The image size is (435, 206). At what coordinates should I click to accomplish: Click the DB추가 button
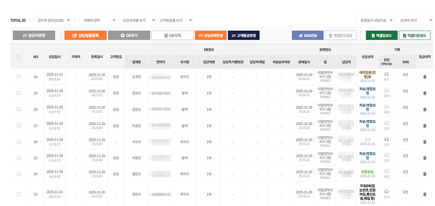pyautogui.click(x=129, y=35)
